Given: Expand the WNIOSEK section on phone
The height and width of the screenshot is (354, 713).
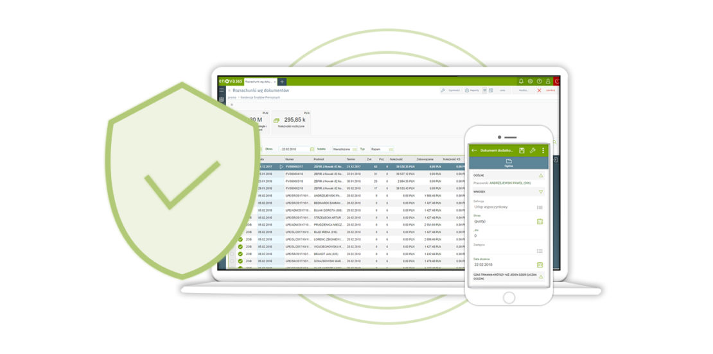Looking at the screenshot, I should [x=541, y=191].
